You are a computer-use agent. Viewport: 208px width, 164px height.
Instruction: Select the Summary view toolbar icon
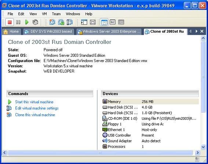pos(104,22)
